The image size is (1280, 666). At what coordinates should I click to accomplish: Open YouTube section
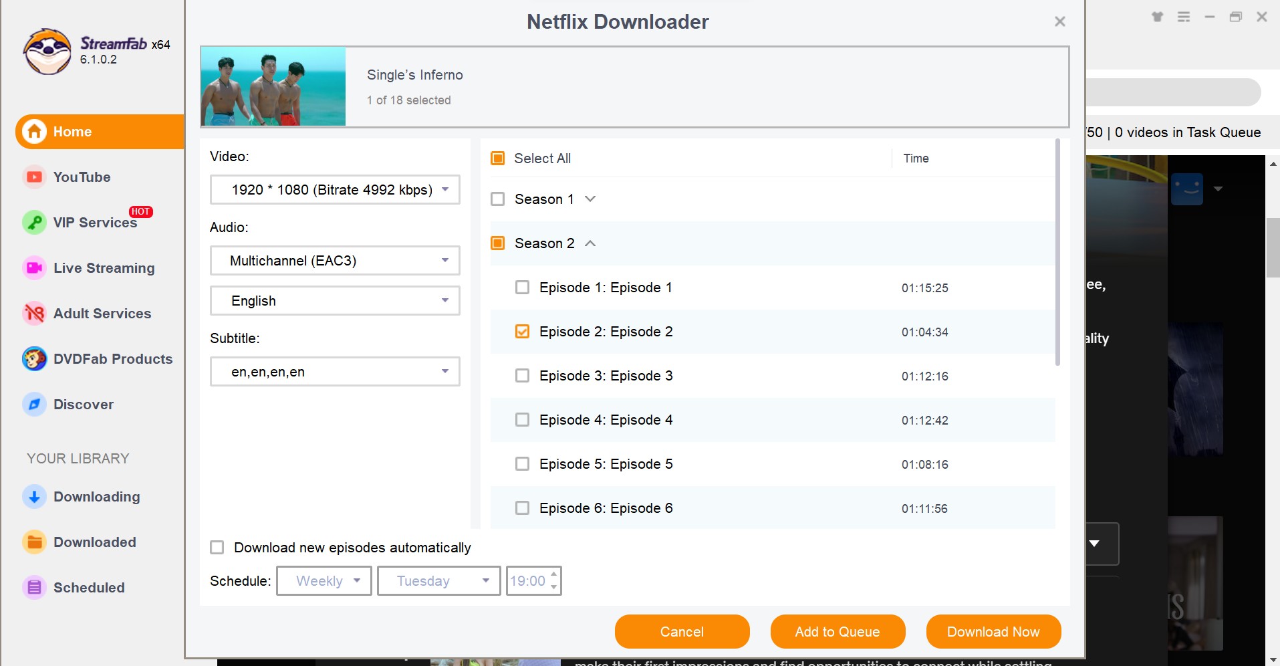[82, 177]
